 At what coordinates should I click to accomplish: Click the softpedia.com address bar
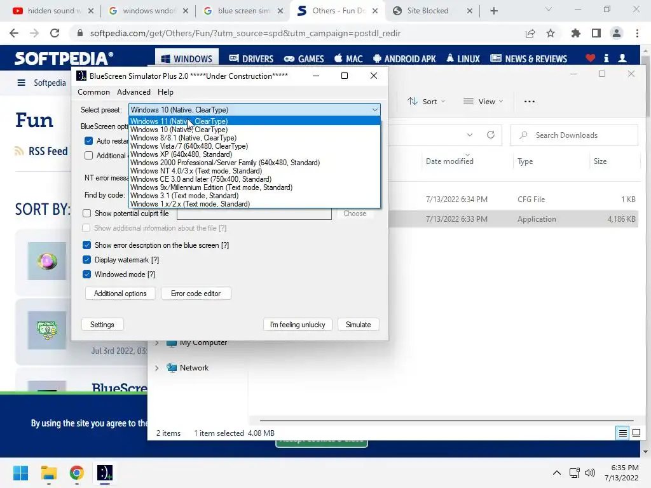click(245, 33)
